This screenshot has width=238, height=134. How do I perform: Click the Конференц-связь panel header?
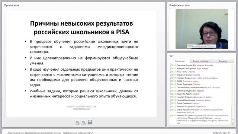point(179,5)
